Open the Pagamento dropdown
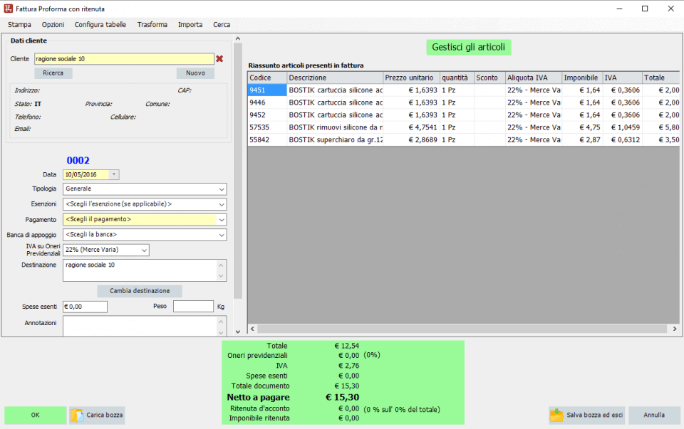The height and width of the screenshot is (429, 684). pyautogui.click(x=222, y=219)
